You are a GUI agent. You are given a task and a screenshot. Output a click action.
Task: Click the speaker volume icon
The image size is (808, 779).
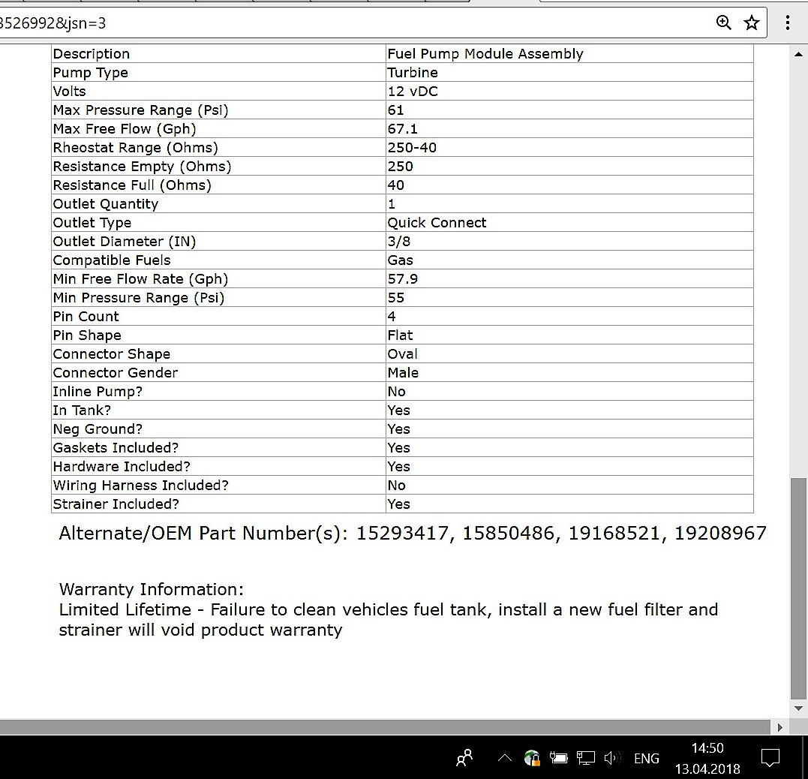coord(611,758)
